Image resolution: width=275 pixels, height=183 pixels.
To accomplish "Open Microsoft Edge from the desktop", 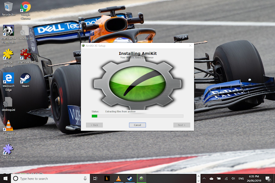I will [9, 82].
